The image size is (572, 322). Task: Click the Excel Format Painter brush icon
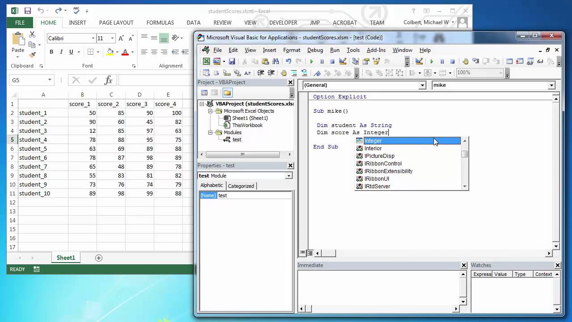(32, 55)
